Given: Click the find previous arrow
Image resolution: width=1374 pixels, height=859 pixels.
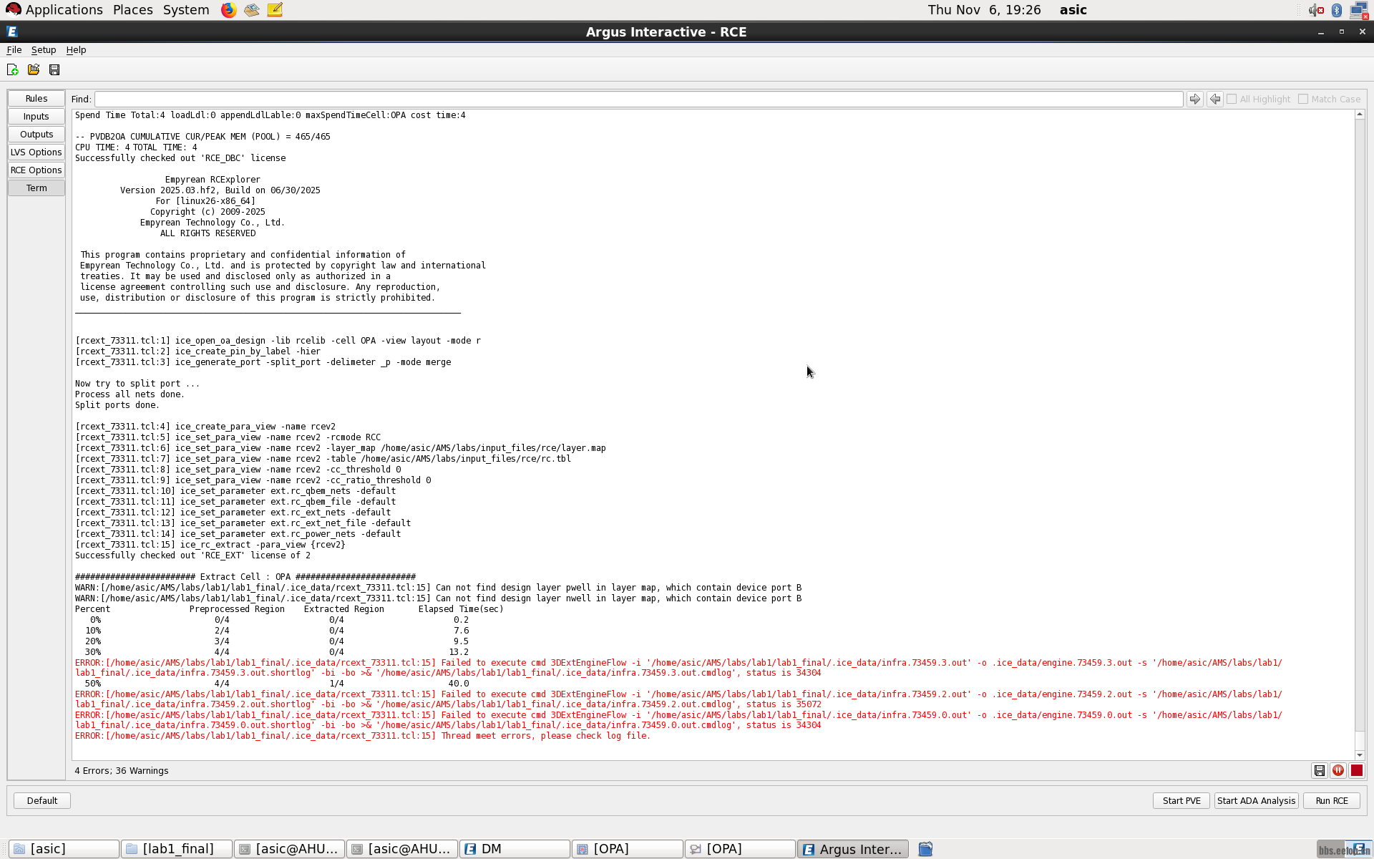Looking at the screenshot, I should [x=1214, y=99].
